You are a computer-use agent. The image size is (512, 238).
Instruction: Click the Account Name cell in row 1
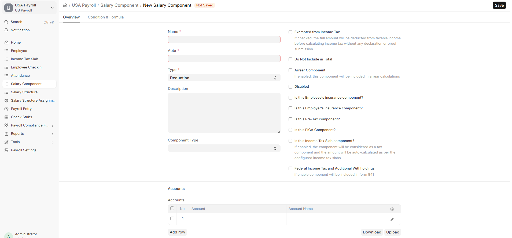click(x=335, y=219)
